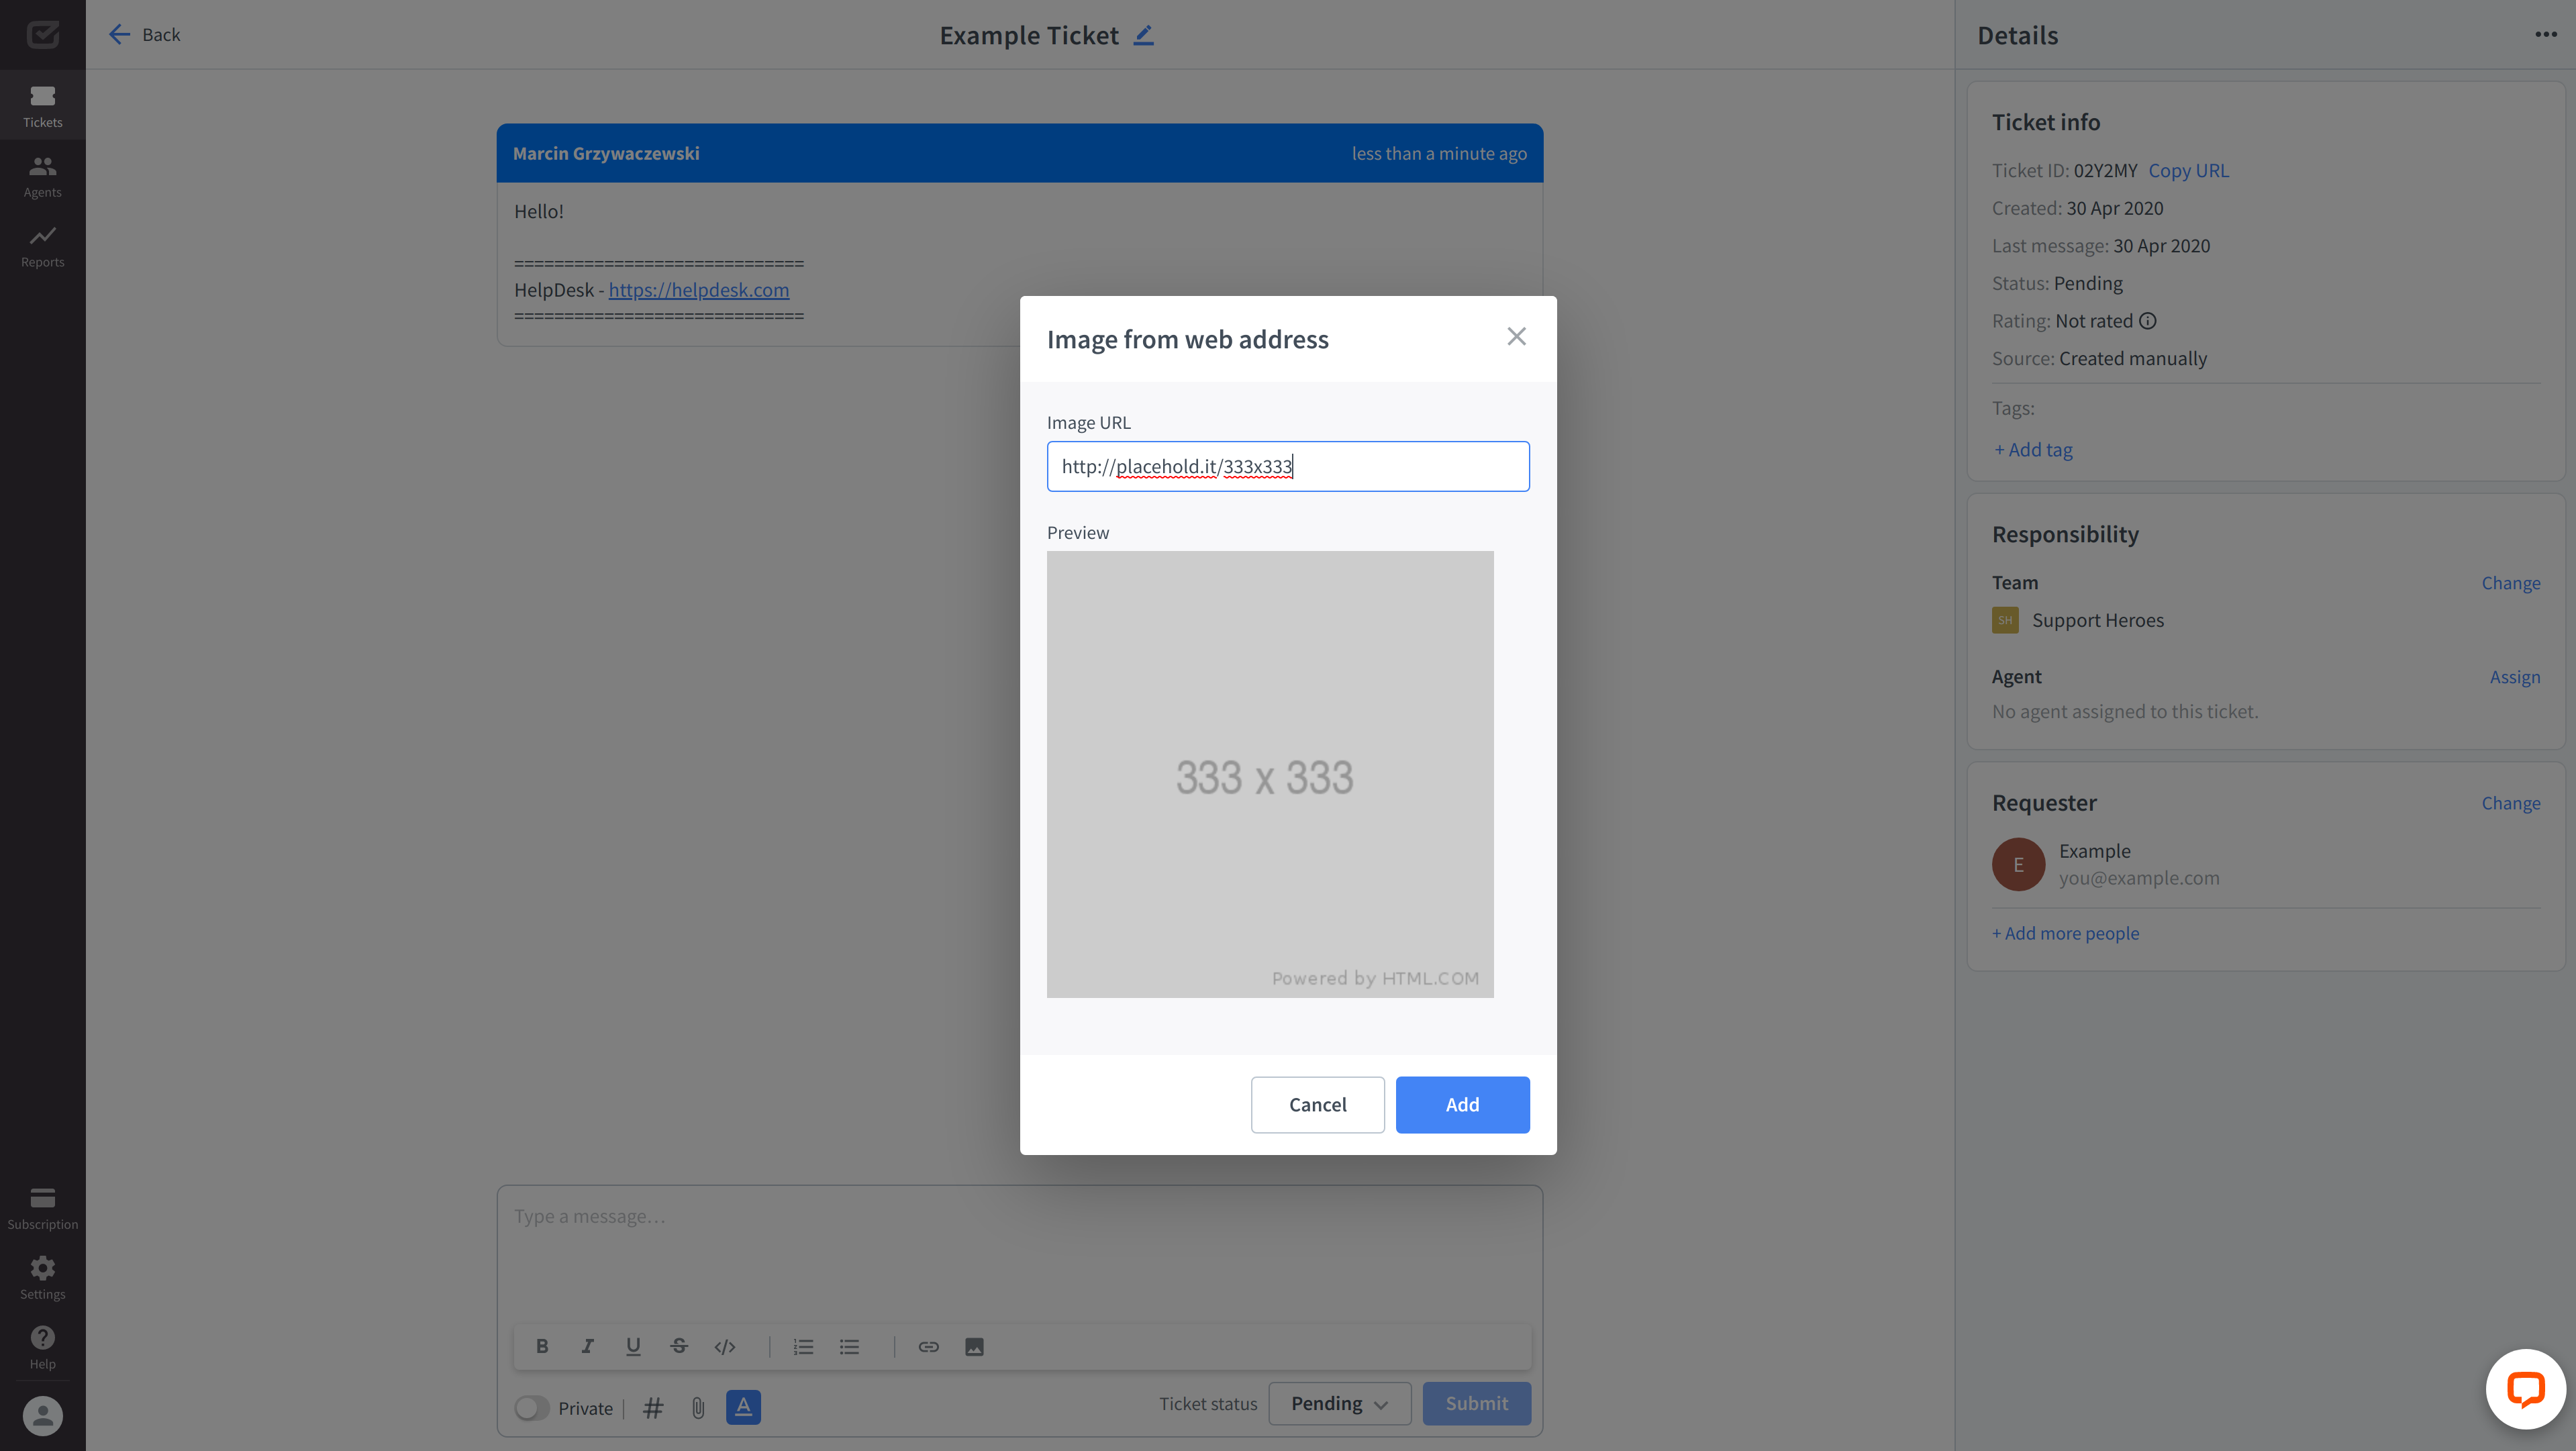Click the strikethrough formatting icon

(678, 1346)
